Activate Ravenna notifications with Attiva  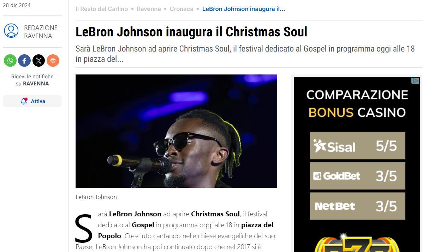pyautogui.click(x=32, y=101)
